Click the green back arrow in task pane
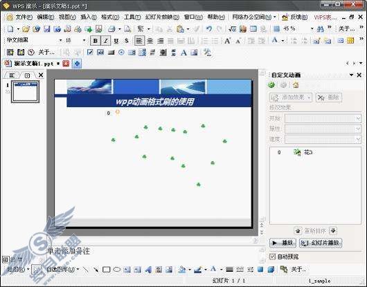The image size is (367, 287). click(271, 85)
